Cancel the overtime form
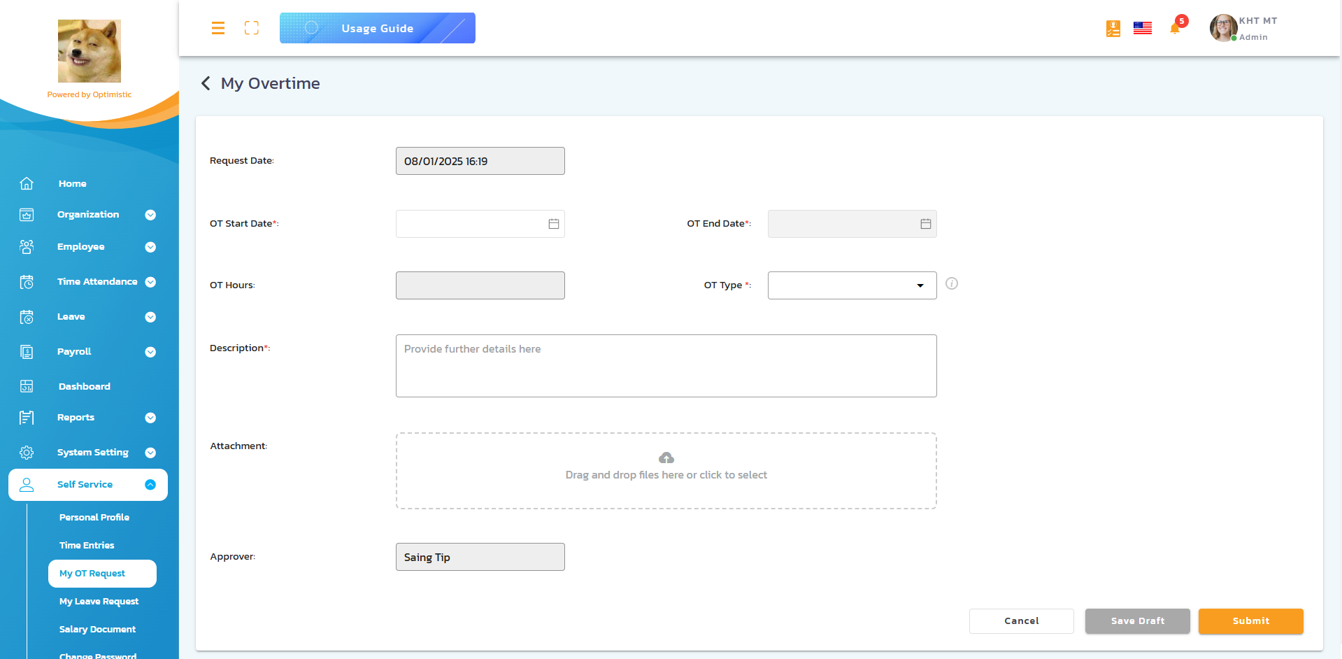Screen dimensions: 1342x659 pyautogui.click(x=1021, y=621)
